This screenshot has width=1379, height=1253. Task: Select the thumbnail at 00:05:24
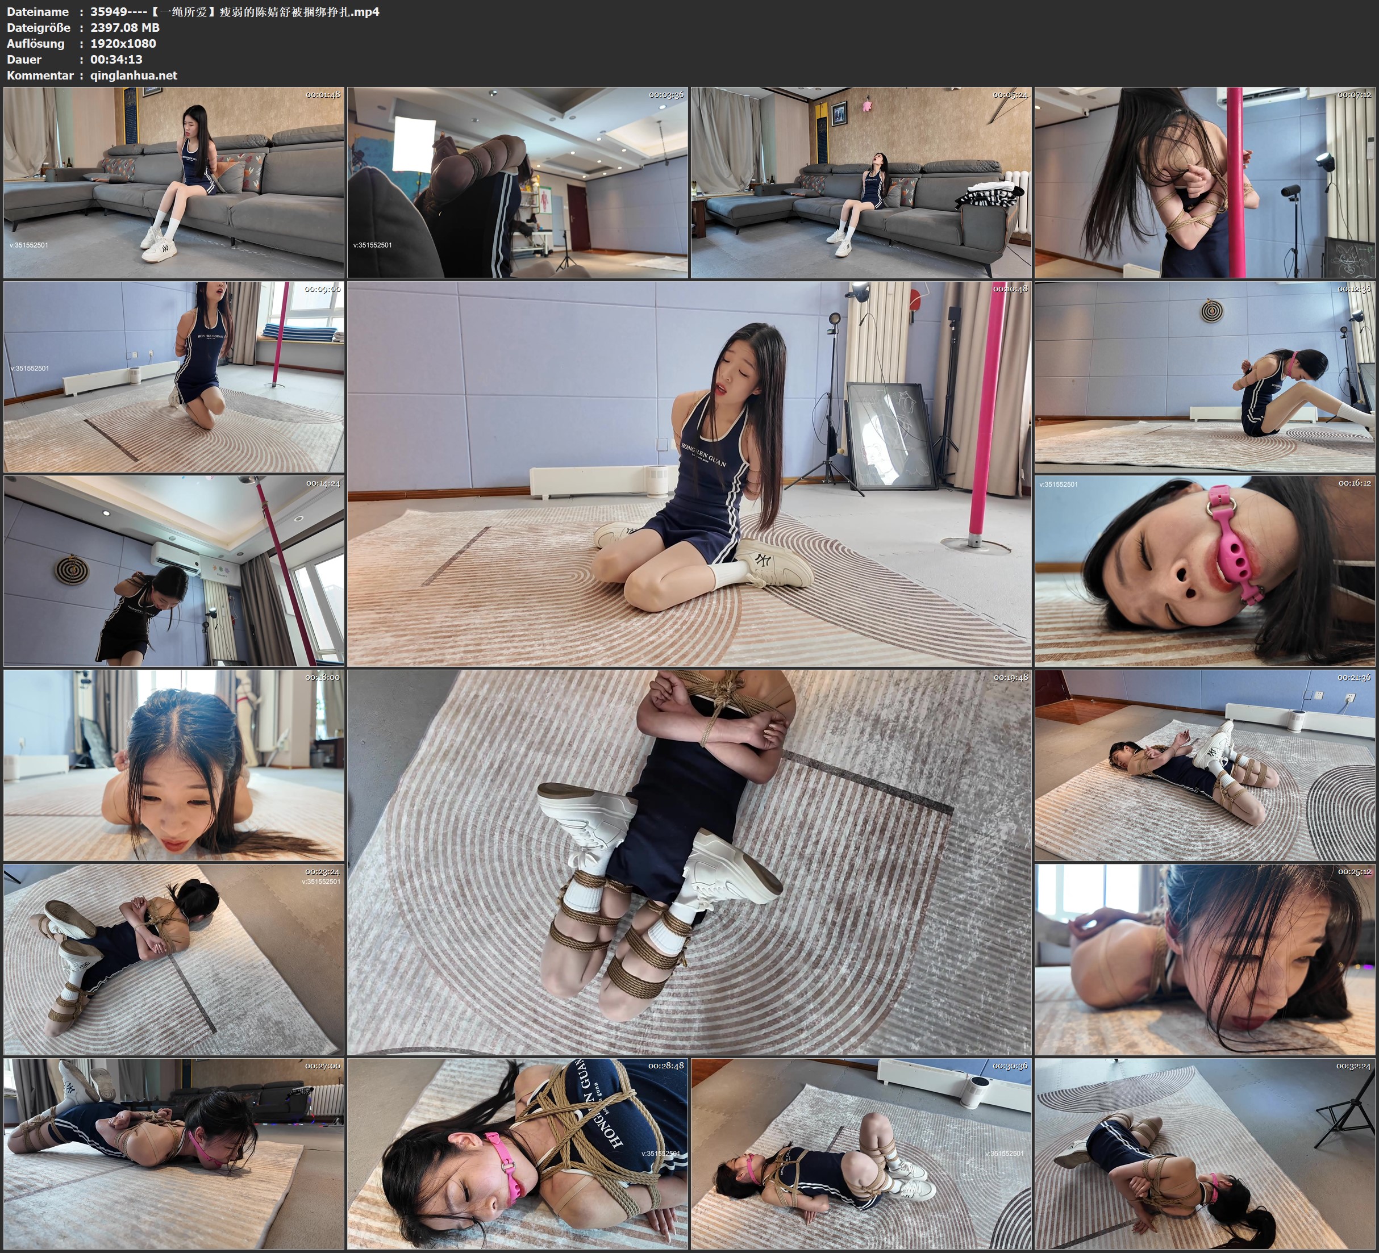(860, 183)
